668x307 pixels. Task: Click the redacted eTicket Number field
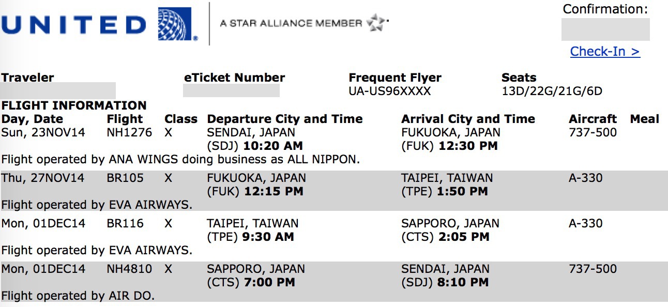(x=231, y=90)
